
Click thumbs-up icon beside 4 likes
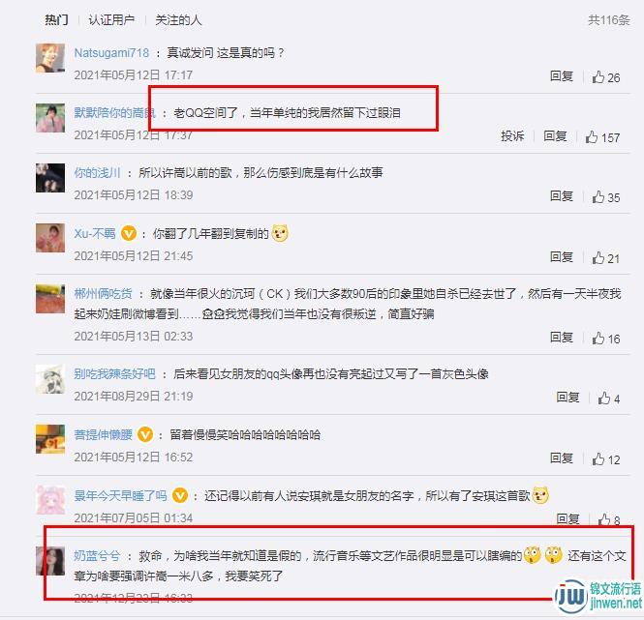(x=603, y=398)
